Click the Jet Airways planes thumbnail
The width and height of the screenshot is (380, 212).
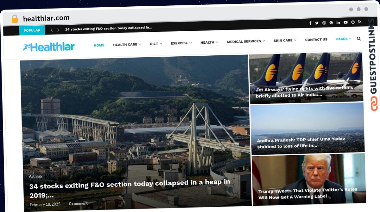(306, 78)
